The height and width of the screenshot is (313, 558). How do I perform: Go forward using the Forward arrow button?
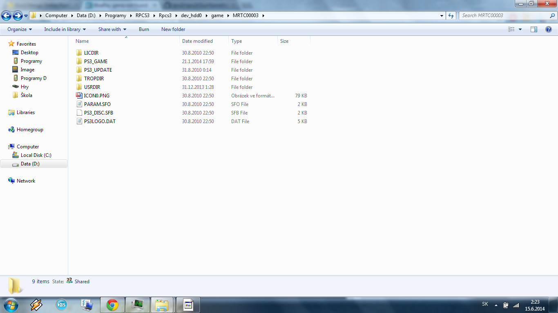pyautogui.click(x=18, y=15)
